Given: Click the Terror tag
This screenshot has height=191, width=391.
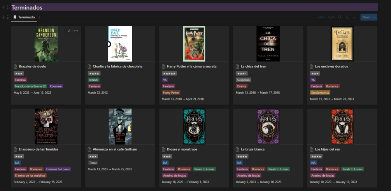Looking at the screenshot, I should 93,163.
